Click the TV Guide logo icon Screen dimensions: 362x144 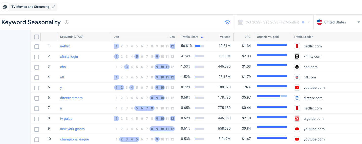(297, 119)
